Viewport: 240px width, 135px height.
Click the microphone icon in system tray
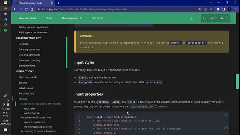pyautogui.click(x=8, y=105)
